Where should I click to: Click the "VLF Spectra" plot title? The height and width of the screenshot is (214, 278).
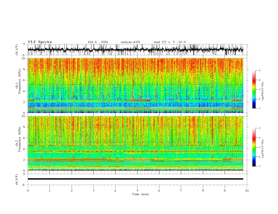40,42
